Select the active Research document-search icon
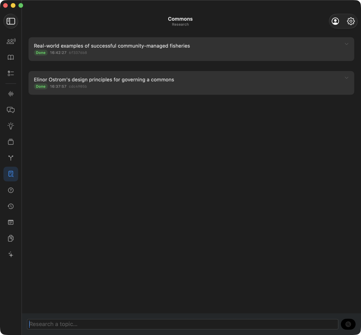This screenshot has width=361, height=335. coord(11,174)
